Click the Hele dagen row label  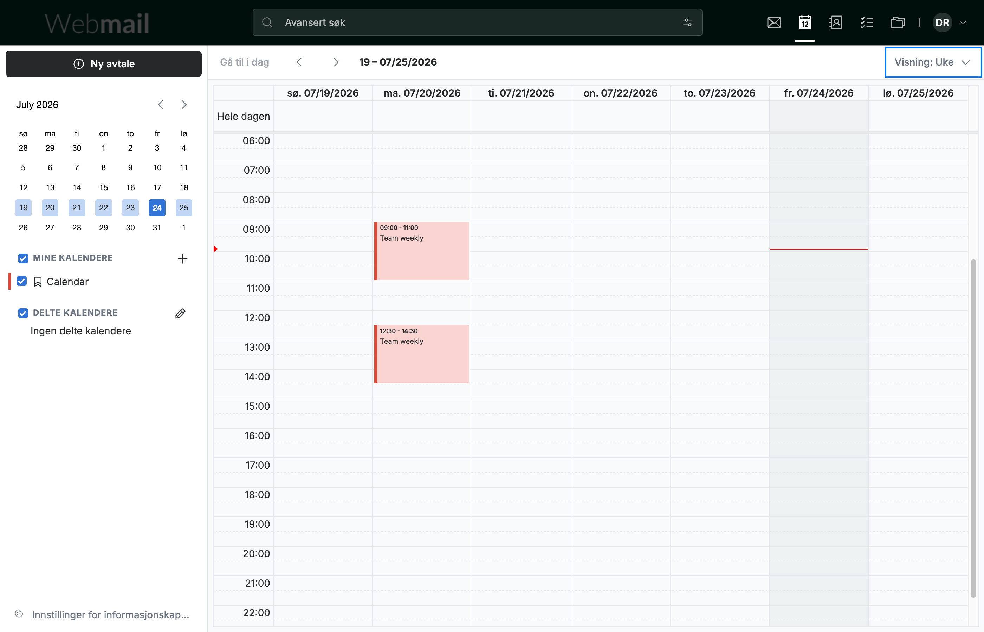tap(244, 116)
